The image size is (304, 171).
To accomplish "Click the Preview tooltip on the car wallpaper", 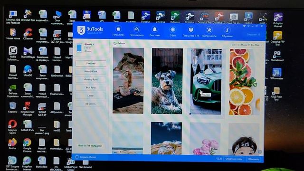I will click(x=206, y=95).
